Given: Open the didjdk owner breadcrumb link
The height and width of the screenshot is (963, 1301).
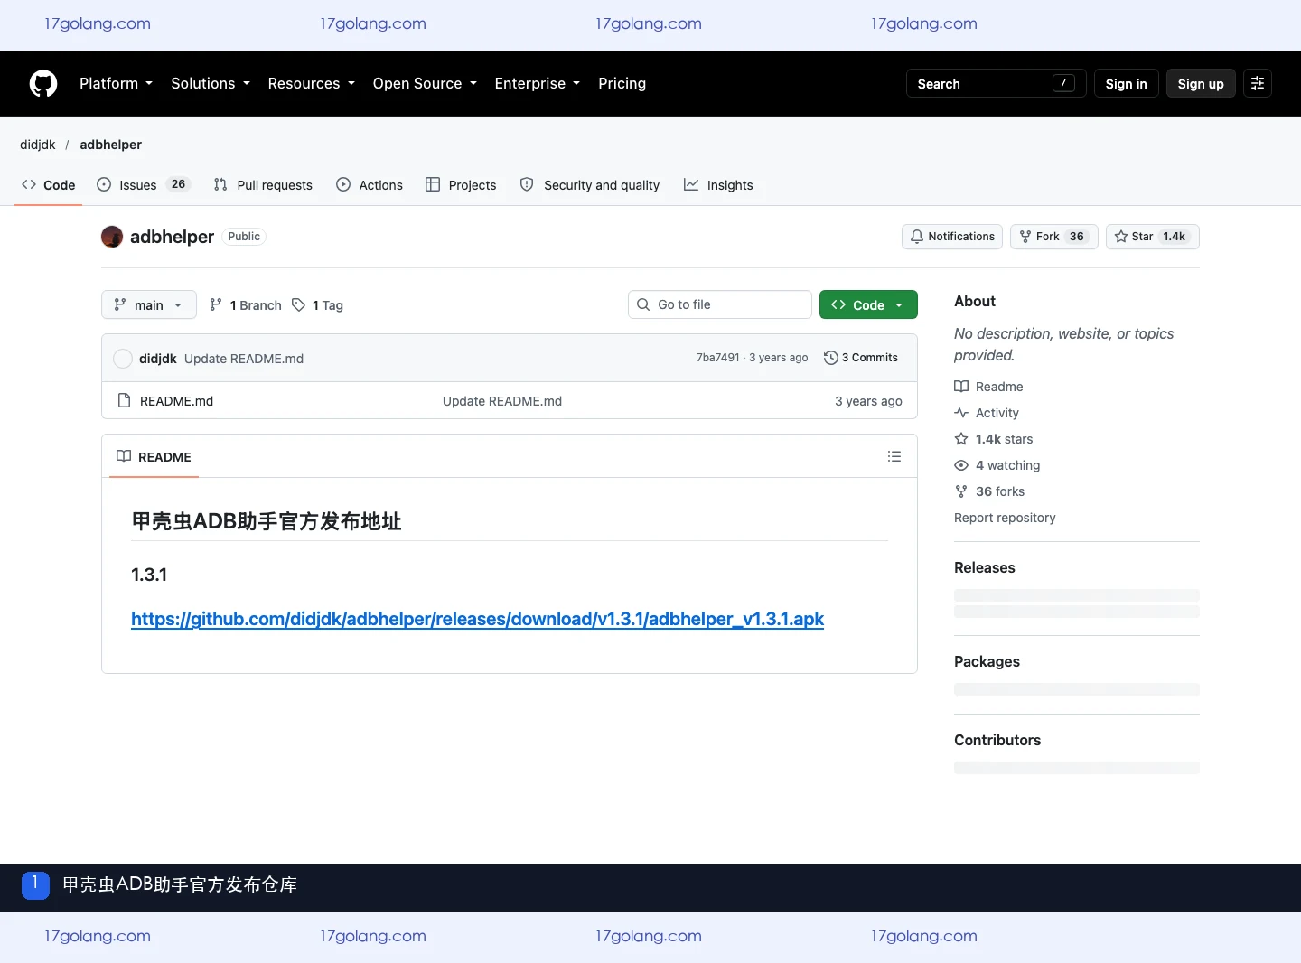Looking at the screenshot, I should [x=38, y=145].
